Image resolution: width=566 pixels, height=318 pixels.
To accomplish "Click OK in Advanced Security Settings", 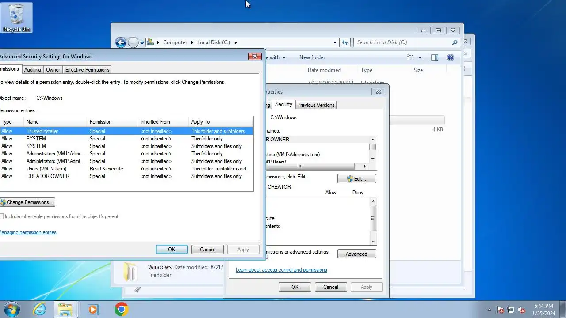I will (172, 250).
